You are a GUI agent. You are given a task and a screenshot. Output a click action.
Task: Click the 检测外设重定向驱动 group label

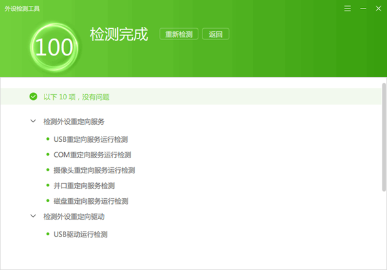click(x=74, y=216)
